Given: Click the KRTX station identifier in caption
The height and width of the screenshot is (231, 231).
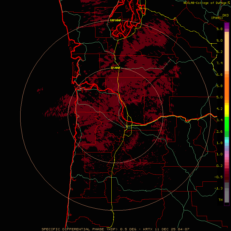Looking at the screenshot, I should (x=148, y=229).
